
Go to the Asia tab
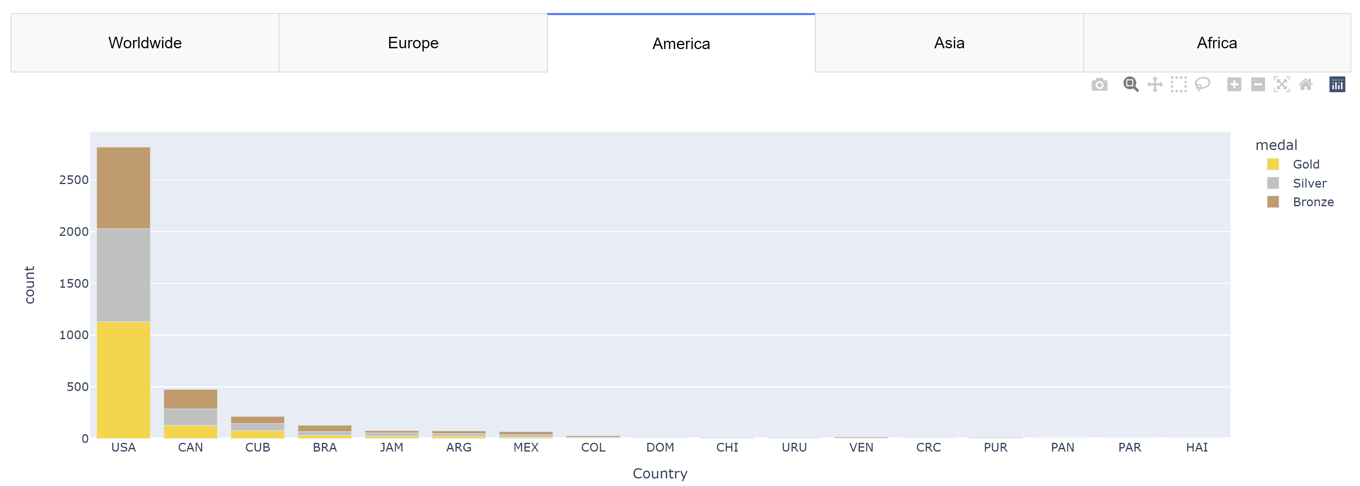pyautogui.click(x=949, y=43)
